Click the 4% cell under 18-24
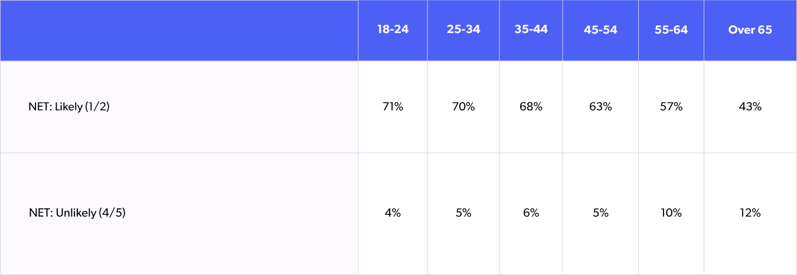 [x=393, y=213]
